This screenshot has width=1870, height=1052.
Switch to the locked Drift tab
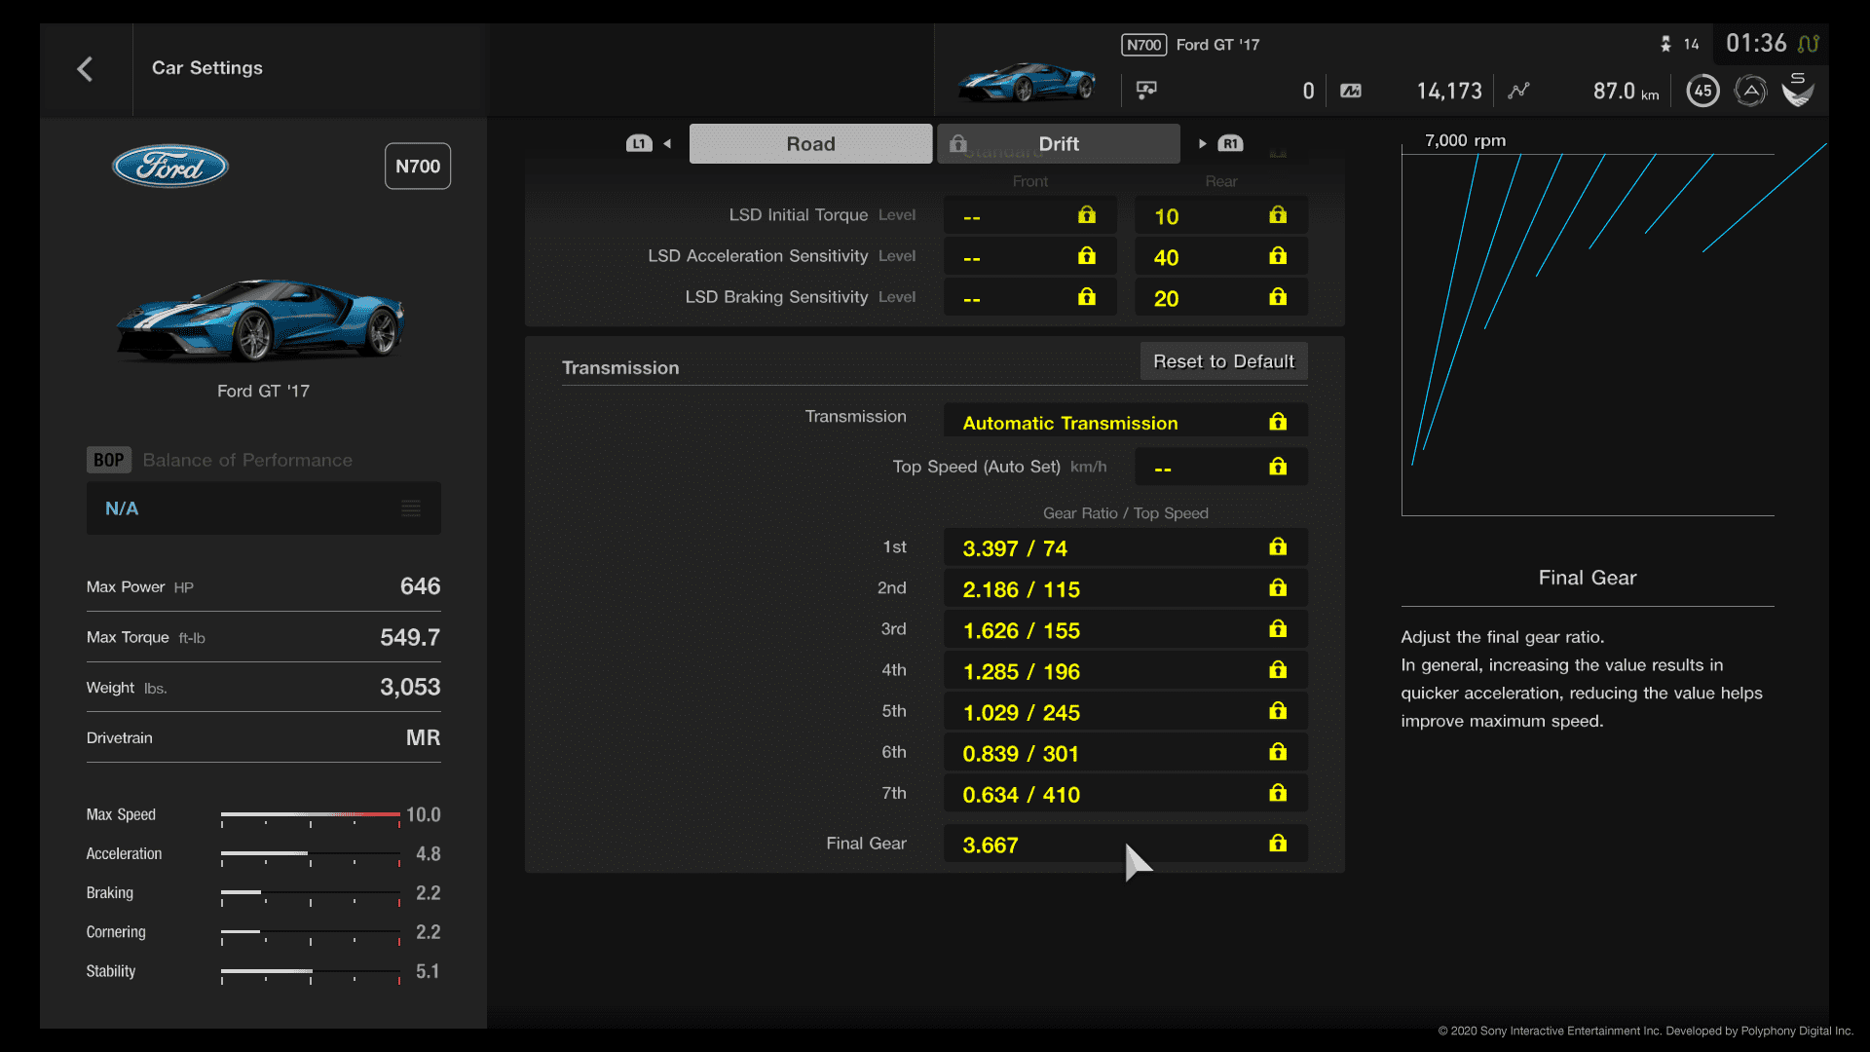click(1059, 143)
